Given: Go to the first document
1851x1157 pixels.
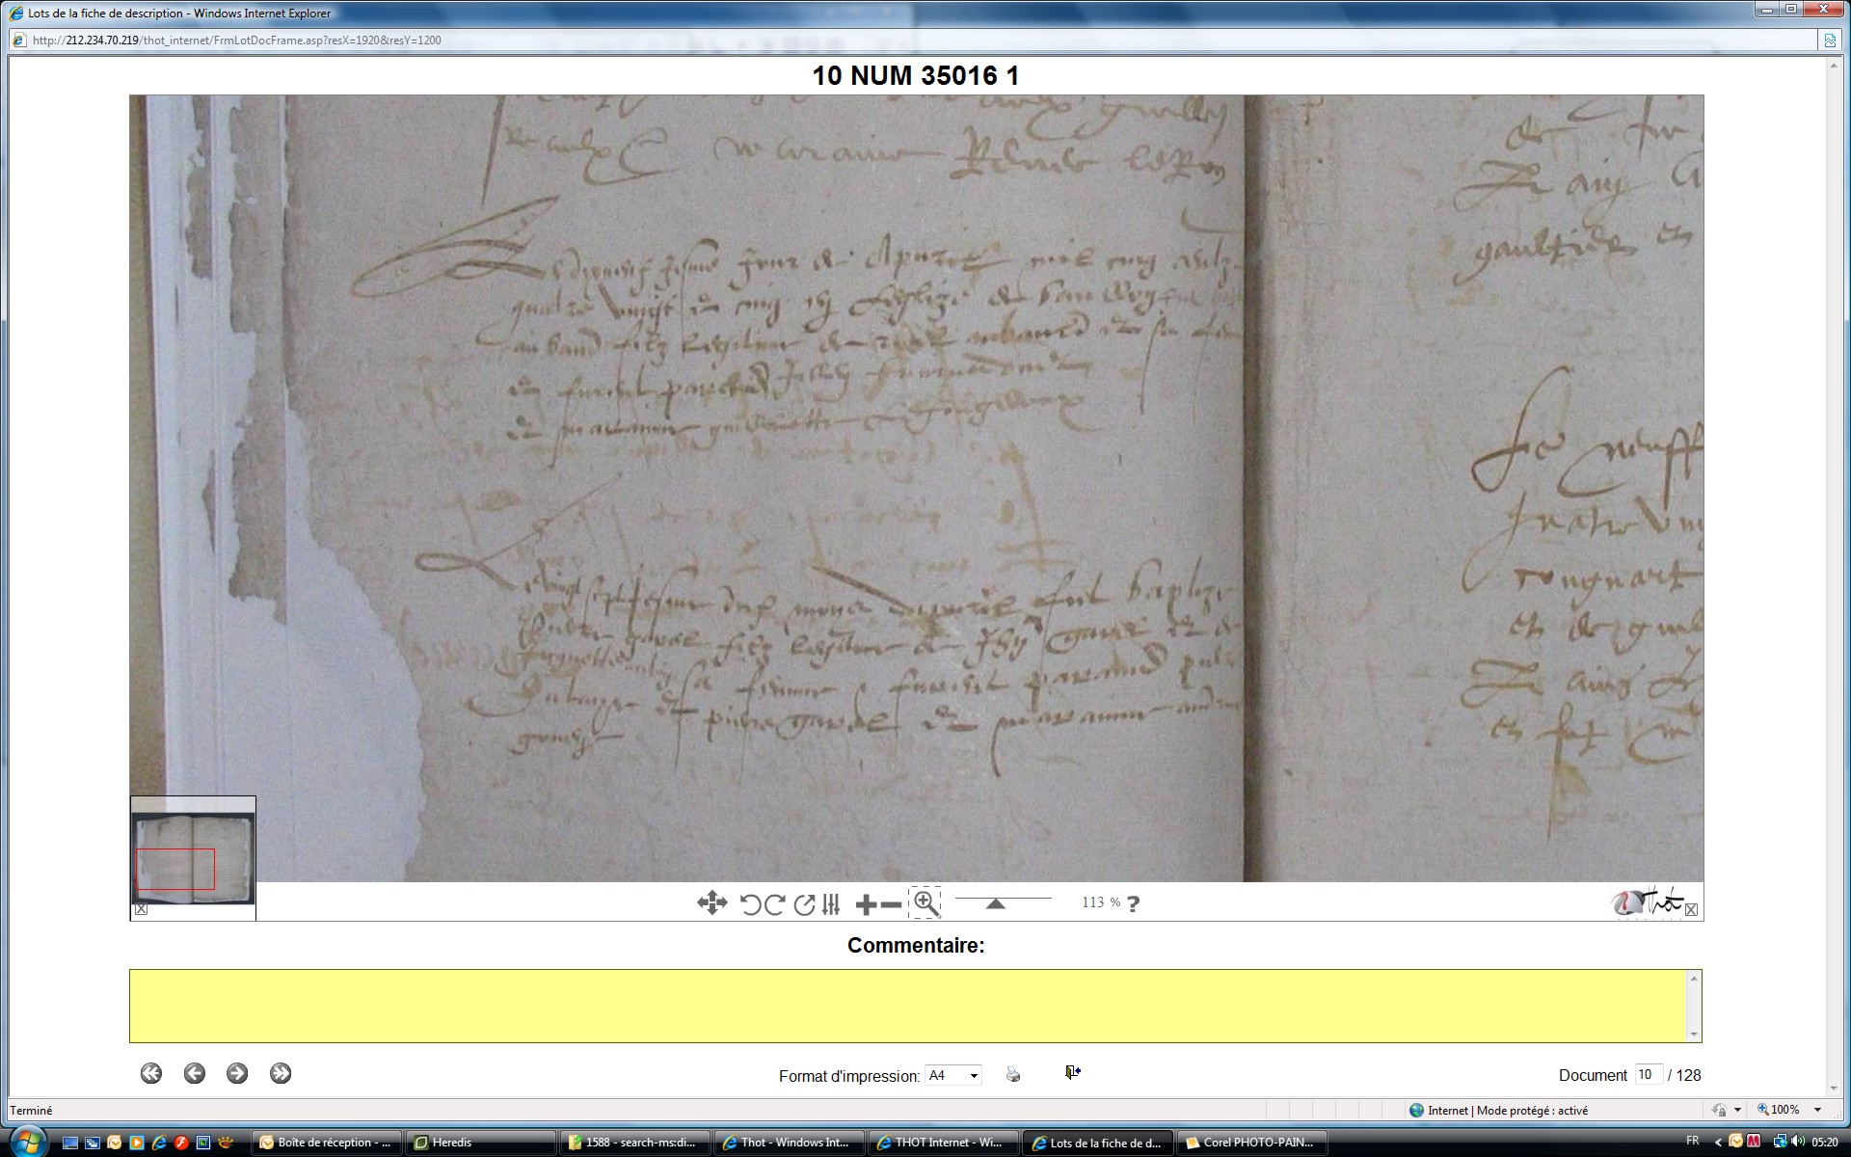Looking at the screenshot, I should [x=151, y=1073].
